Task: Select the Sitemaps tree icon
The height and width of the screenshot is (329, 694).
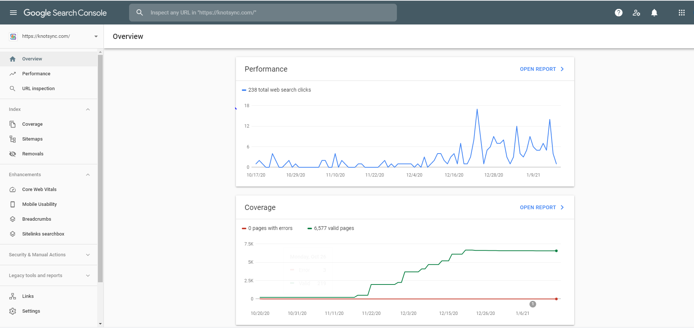Action: click(13, 139)
